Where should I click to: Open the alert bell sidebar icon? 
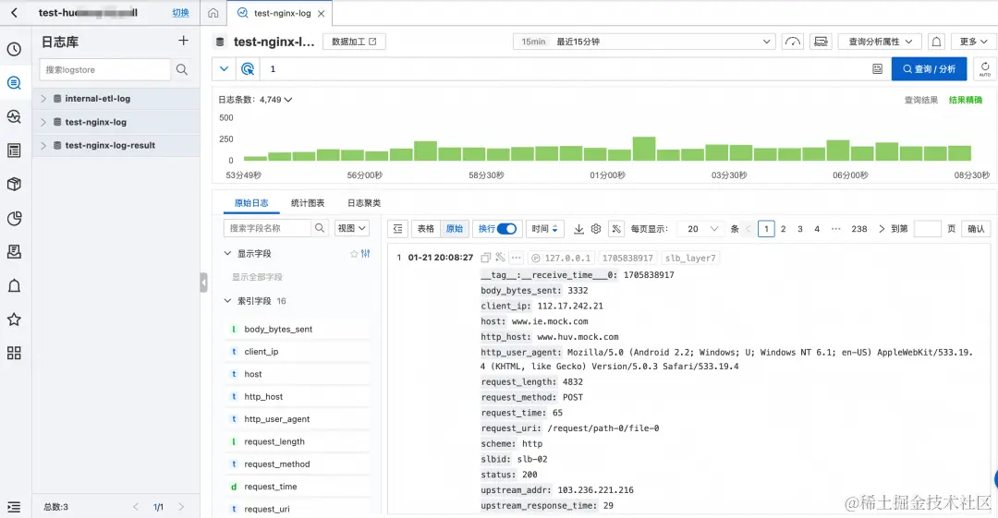(x=14, y=285)
